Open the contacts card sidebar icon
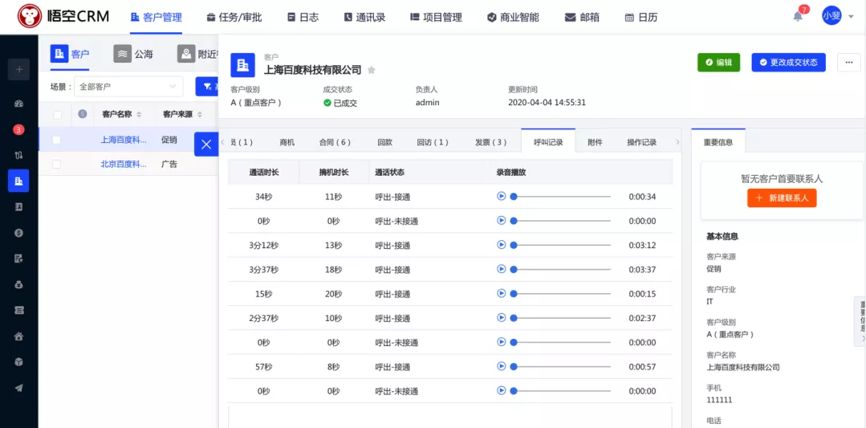This screenshot has width=866, height=428. (18, 206)
